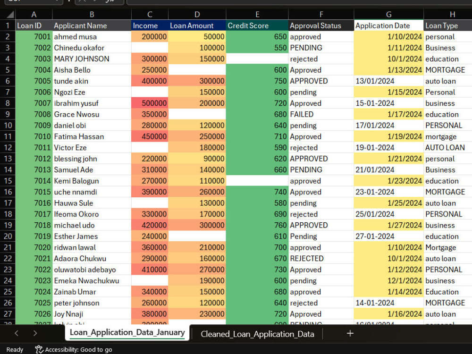This screenshot has width=472, height=354.
Task: Select Loan_Application_Data_January sheet tab
Action: [x=127, y=332]
